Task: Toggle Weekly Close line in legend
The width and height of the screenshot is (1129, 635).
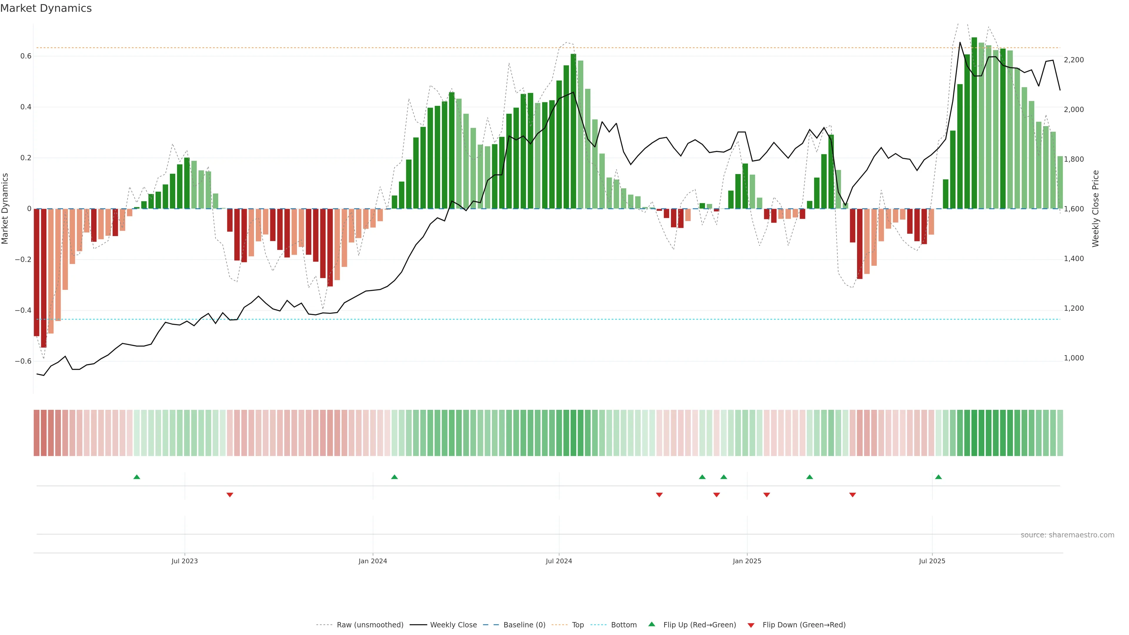Action: [x=453, y=625]
